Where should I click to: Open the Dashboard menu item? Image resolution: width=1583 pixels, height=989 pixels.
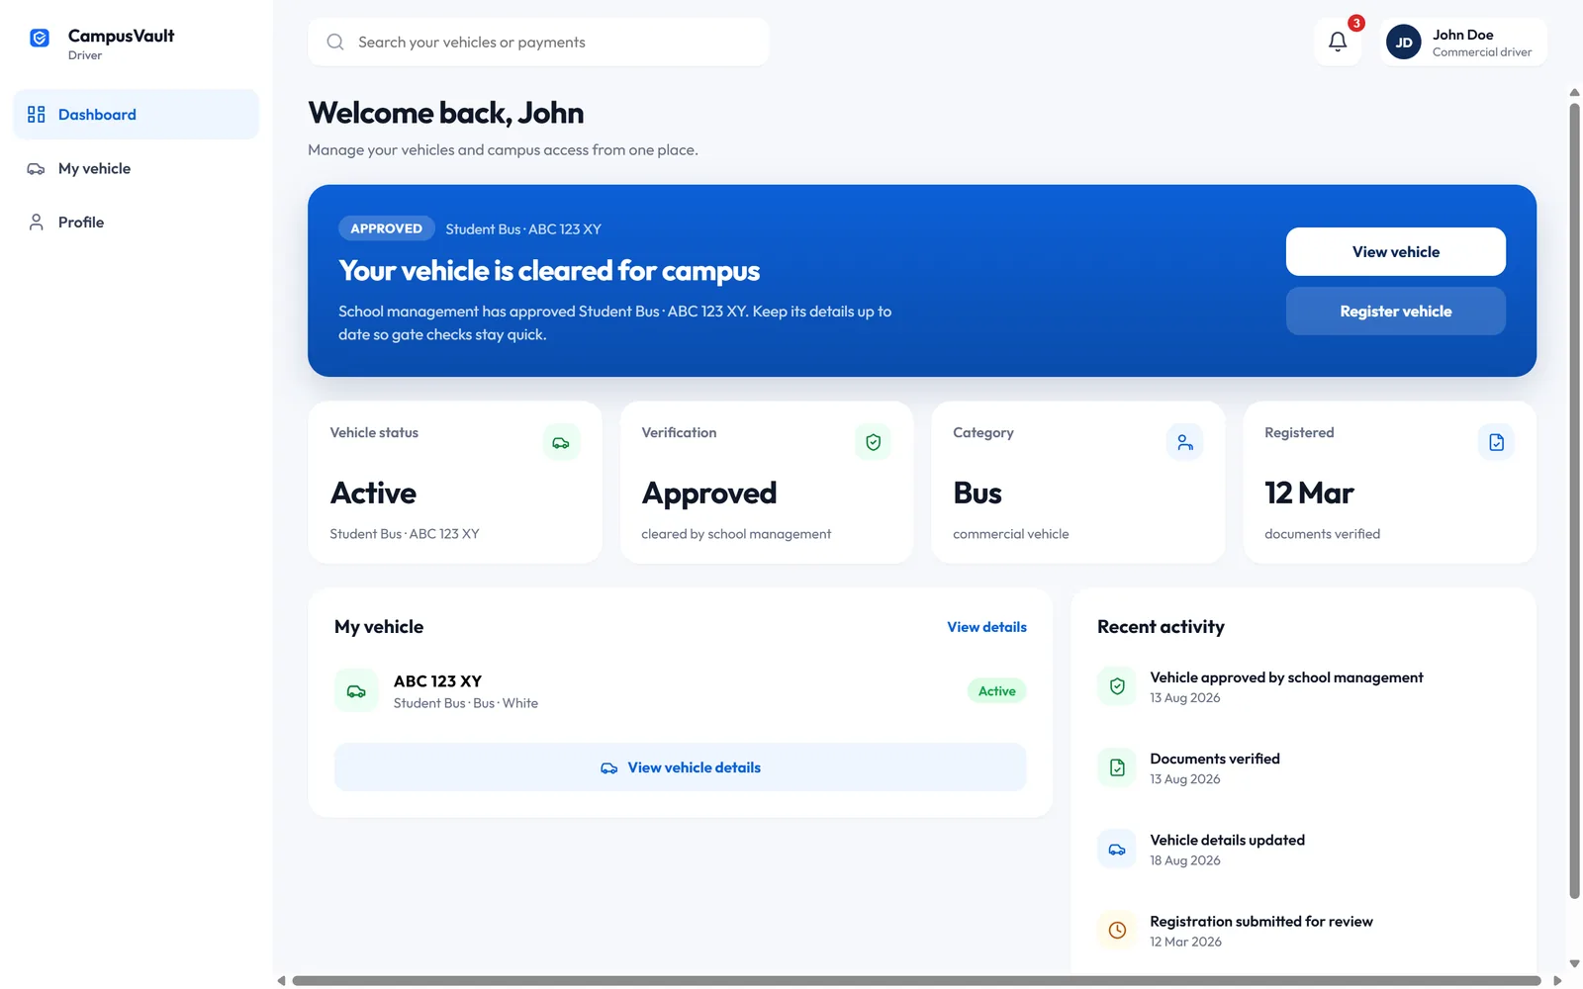click(137, 115)
